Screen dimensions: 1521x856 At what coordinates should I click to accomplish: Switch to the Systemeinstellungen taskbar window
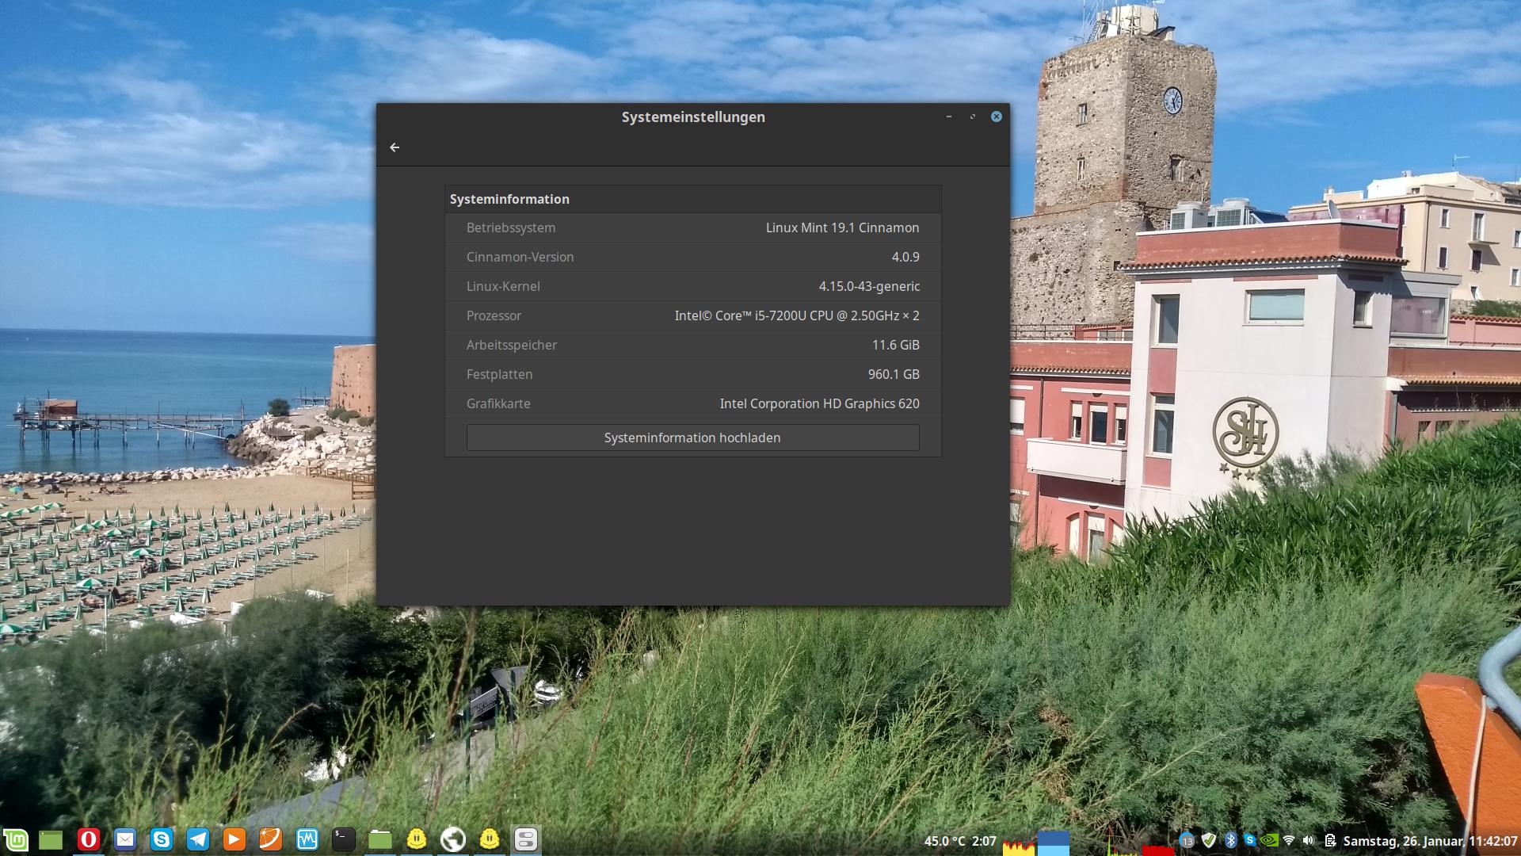(526, 839)
